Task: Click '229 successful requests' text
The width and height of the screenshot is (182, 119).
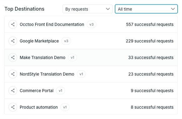Action: (149, 41)
